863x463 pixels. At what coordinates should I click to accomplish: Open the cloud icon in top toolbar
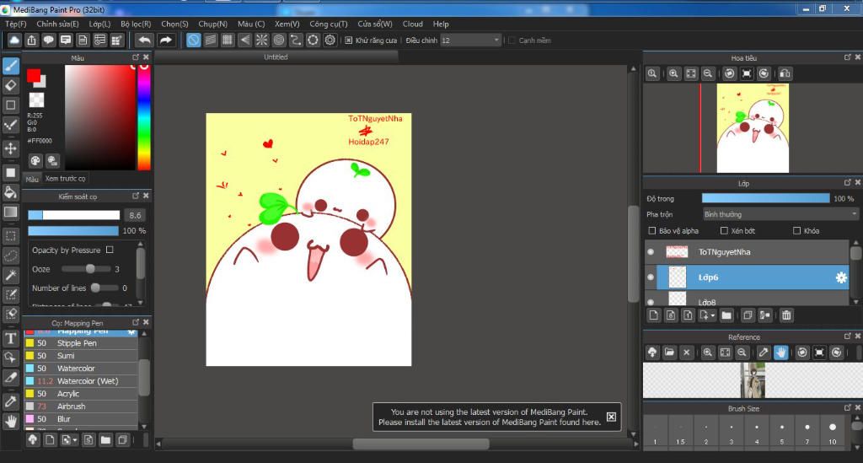coord(14,40)
